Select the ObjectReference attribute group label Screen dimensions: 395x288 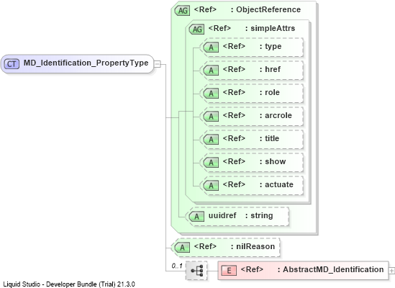pyautogui.click(x=268, y=9)
